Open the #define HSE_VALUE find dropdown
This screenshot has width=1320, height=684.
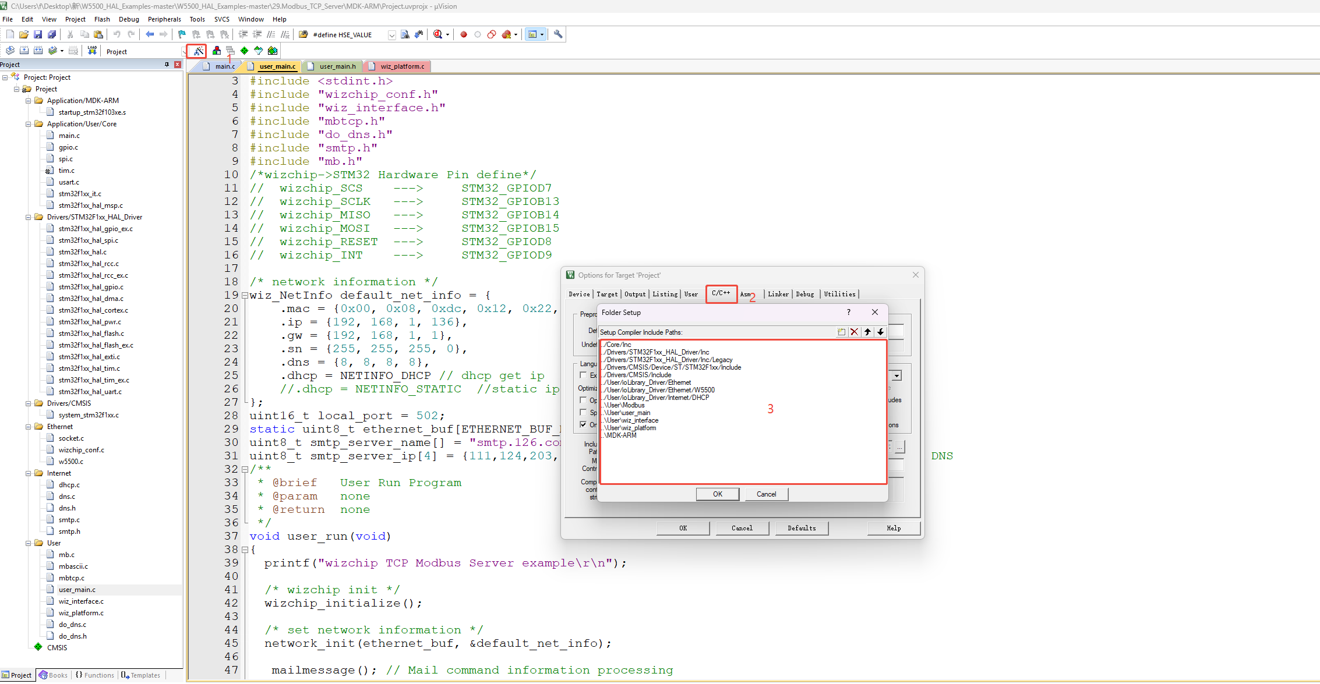(x=391, y=35)
